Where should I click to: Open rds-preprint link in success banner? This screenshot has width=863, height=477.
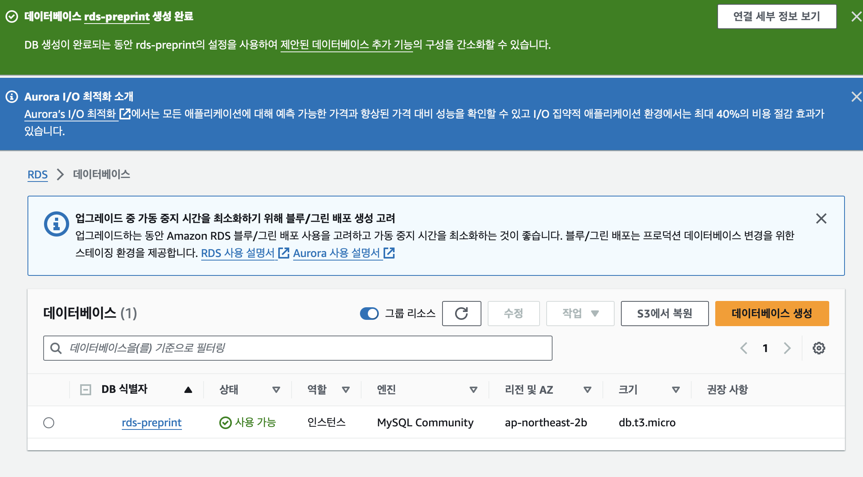point(117,17)
